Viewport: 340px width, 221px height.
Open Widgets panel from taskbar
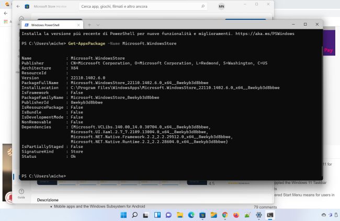click(x=157, y=215)
